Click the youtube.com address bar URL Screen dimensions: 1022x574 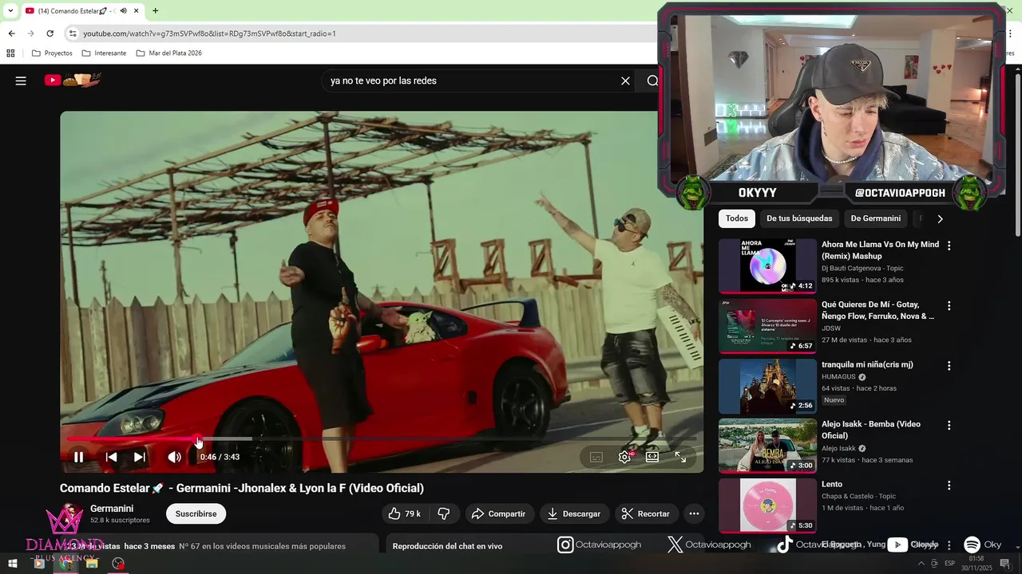point(209,33)
